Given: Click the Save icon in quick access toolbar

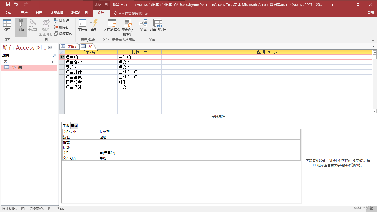Looking at the screenshot, I should (8, 4).
